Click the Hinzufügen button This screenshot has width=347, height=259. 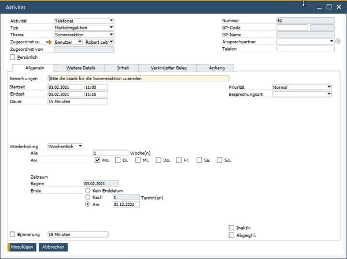click(x=22, y=247)
